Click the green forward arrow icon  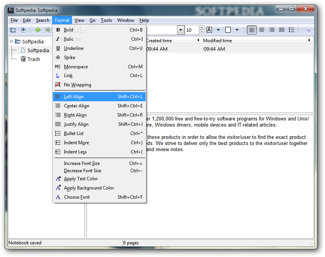48,30
